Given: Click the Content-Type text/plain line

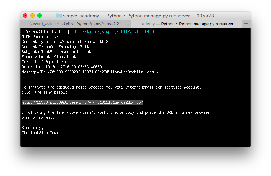Looking at the screenshot, I should 66,42.
